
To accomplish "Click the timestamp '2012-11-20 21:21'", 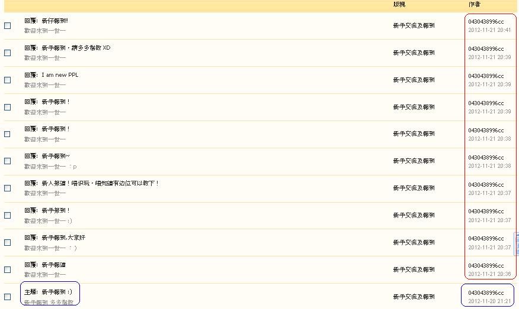I will tap(489, 301).
